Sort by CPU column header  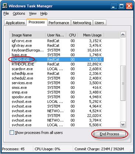(72, 35)
